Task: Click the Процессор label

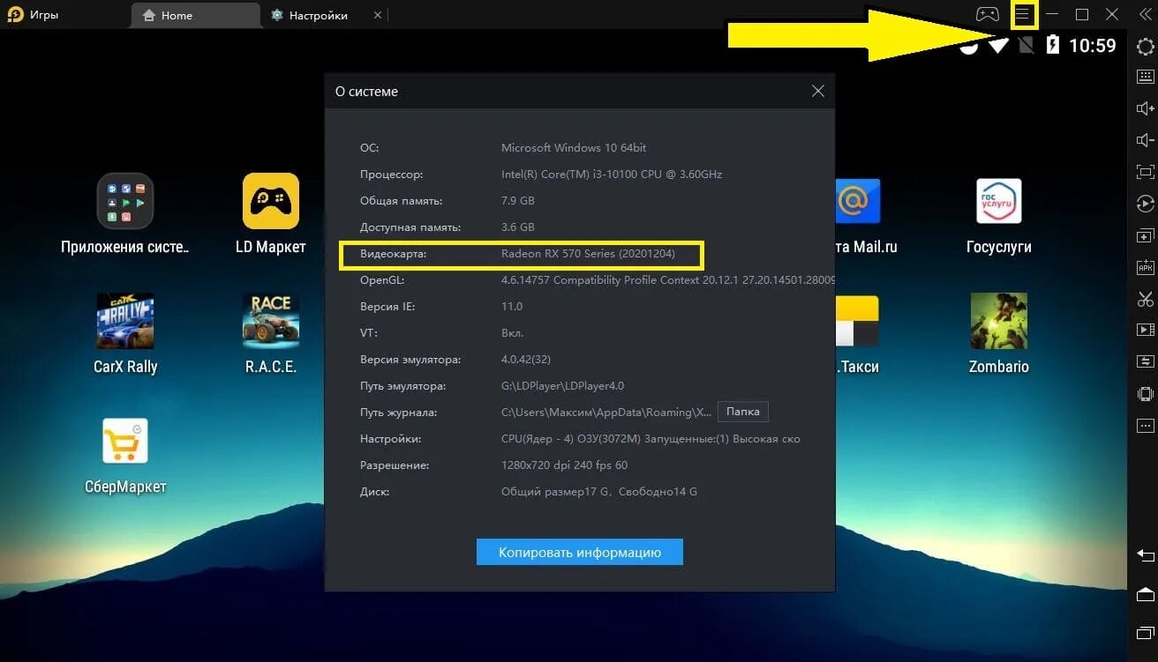Action: click(x=391, y=175)
